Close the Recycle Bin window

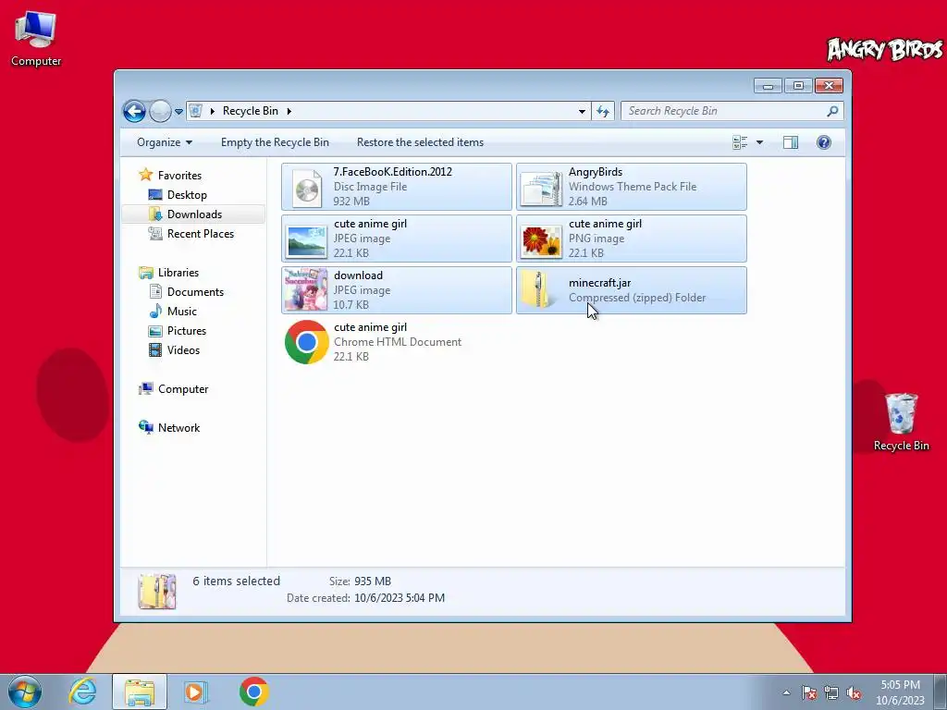pos(830,86)
